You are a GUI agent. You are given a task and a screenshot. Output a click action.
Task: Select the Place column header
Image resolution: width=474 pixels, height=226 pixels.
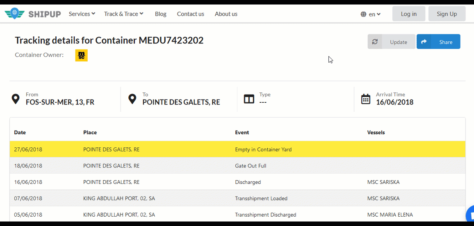point(90,133)
